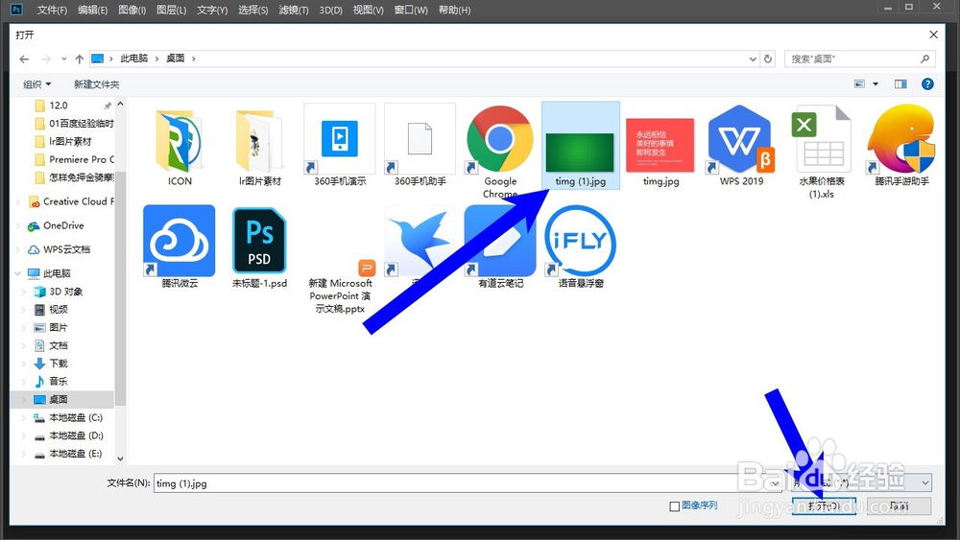
Task: Click the 取消 button
Action: pos(899,505)
